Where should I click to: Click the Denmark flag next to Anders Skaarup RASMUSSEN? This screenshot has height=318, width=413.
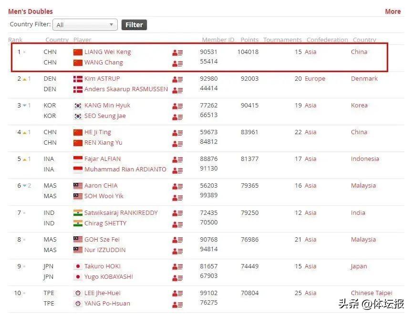point(78,89)
